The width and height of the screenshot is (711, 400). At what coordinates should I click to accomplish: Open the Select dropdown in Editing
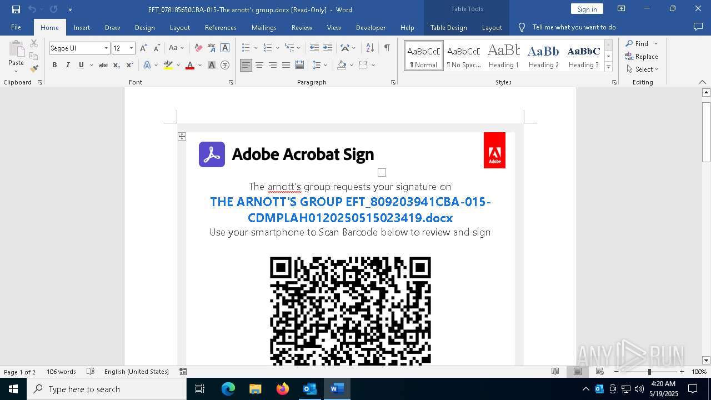[x=642, y=69]
